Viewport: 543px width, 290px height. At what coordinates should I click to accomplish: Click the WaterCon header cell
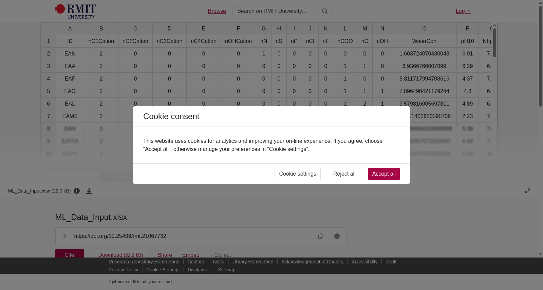[424, 41]
